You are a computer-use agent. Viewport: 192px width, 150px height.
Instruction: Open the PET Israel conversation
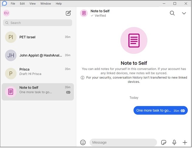coord(38,37)
